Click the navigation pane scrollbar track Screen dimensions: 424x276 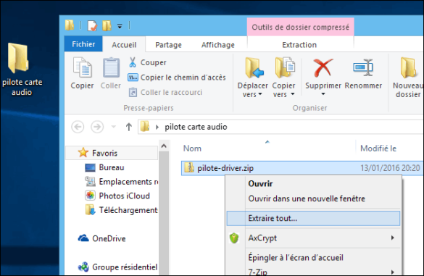coord(164,214)
